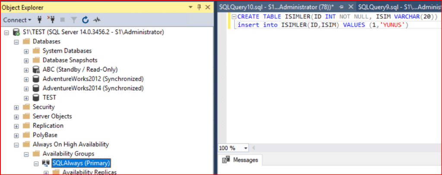Select the ABC (Standby / Read-Only) database
This screenshot has height=175, width=442.
point(80,69)
